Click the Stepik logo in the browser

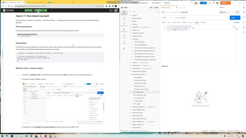[x=8, y=10]
